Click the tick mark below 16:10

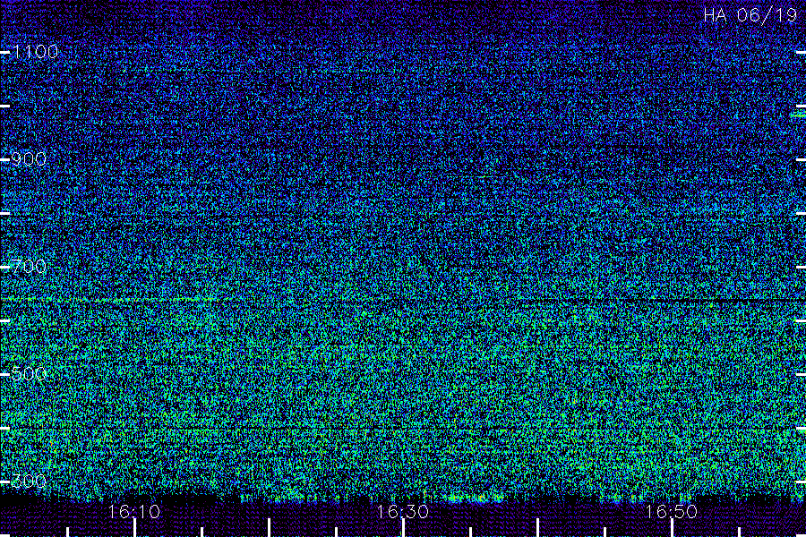coord(134,528)
